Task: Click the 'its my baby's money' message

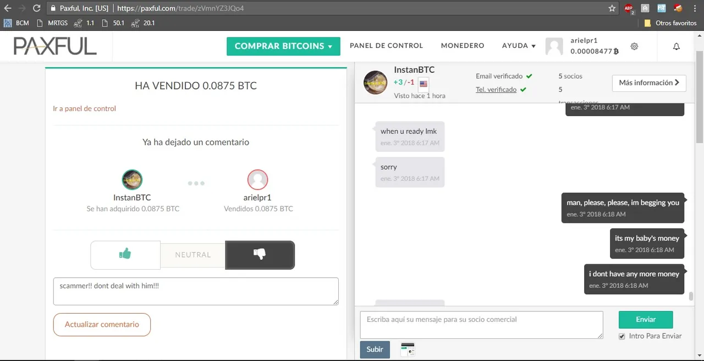Action: tap(647, 243)
